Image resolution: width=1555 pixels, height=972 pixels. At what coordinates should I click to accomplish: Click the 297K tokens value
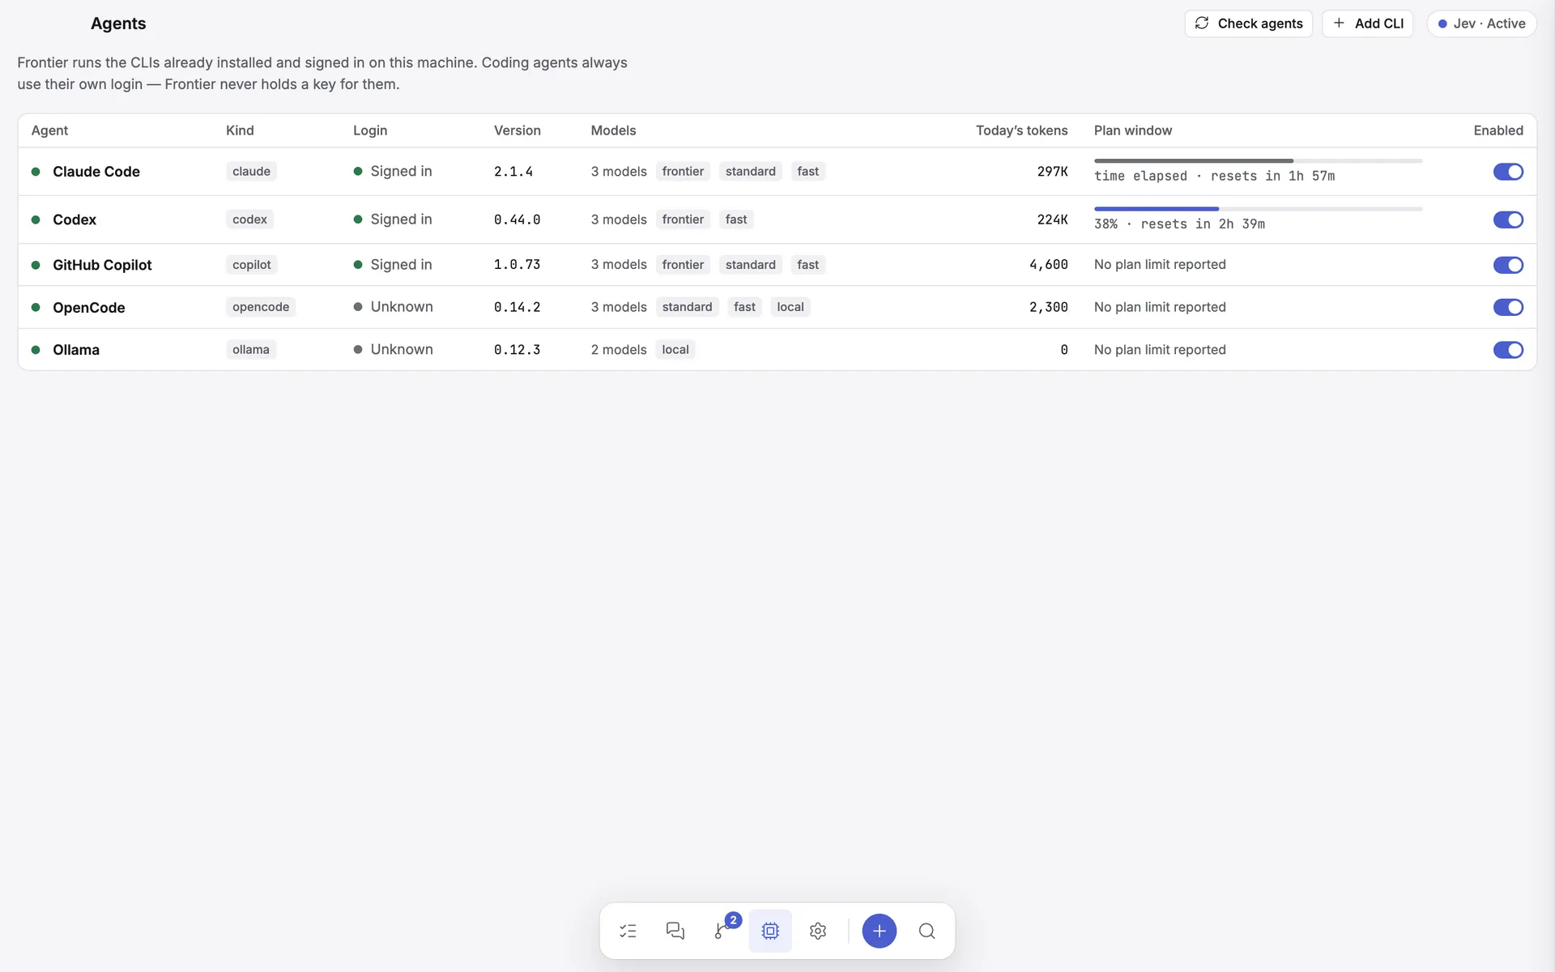click(1052, 172)
